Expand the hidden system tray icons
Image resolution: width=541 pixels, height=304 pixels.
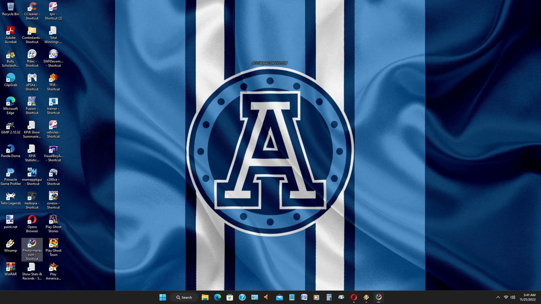pos(498,297)
